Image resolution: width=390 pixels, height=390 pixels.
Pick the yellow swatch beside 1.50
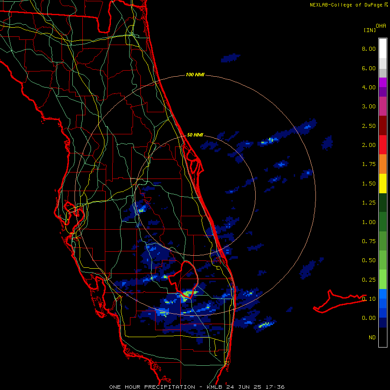(383, 183)
